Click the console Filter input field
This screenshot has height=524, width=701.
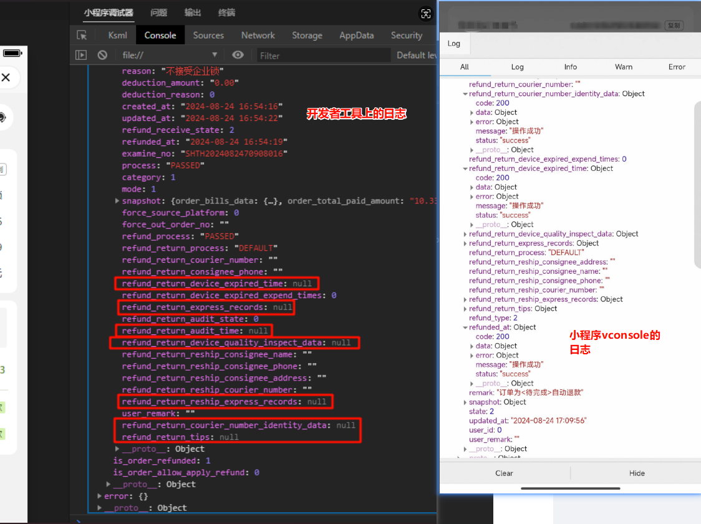tap(323, 56)
